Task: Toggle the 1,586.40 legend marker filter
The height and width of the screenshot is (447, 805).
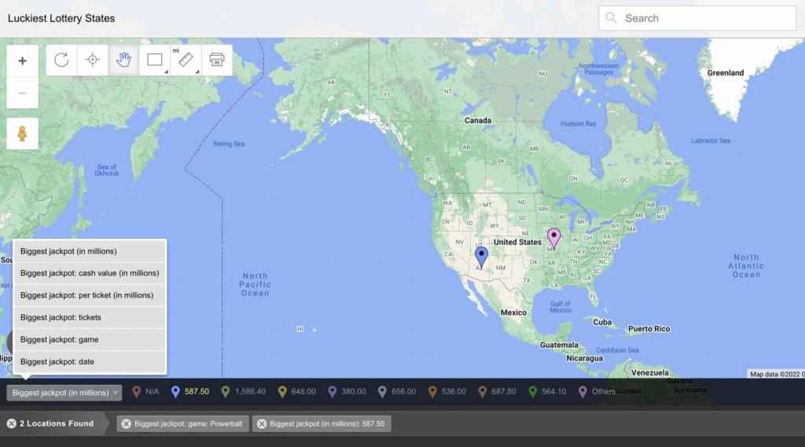Action: [x=244, y=391]
